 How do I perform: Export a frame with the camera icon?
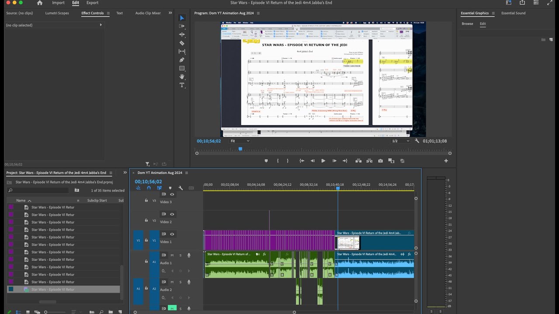pos(380,161)
